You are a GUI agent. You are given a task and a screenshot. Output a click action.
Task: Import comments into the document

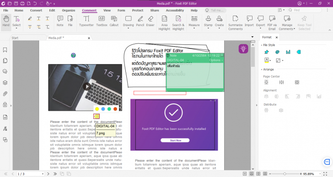click(249, 21)
